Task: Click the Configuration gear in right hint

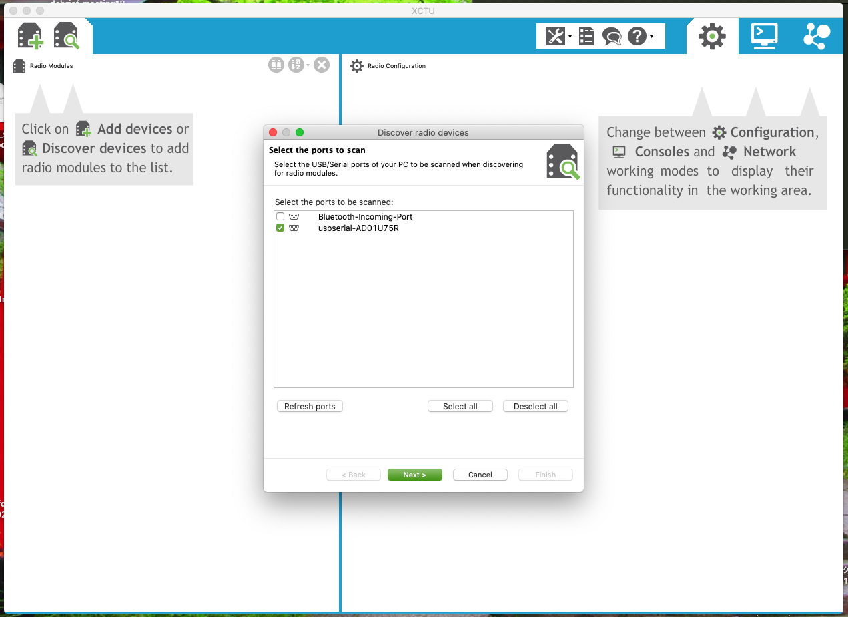Action: point(719,132)
